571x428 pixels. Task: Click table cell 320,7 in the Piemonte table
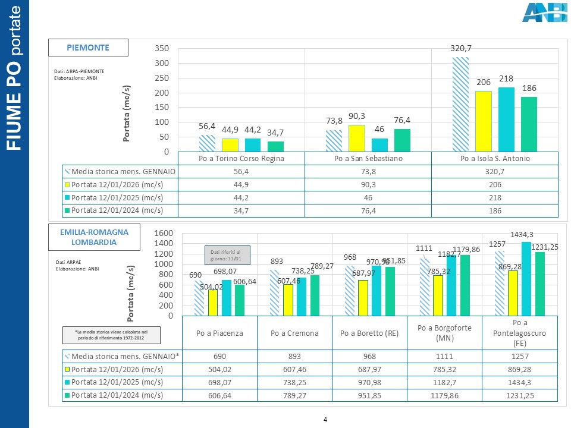495,171
